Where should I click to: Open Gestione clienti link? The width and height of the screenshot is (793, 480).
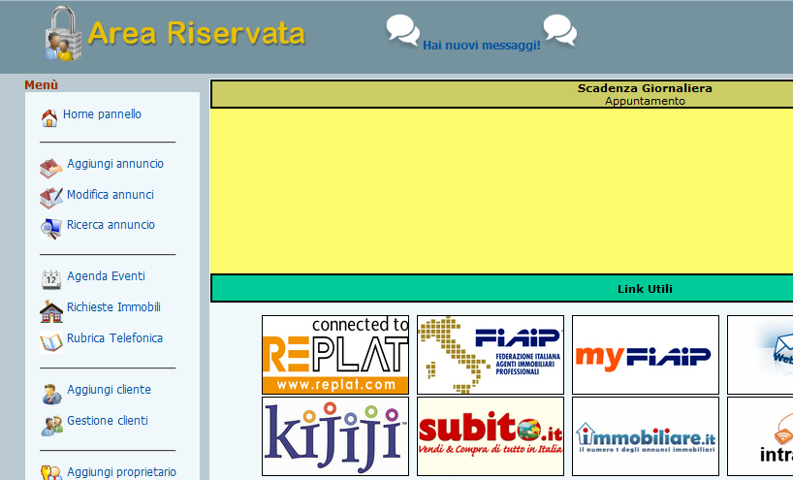coord(108,420)
